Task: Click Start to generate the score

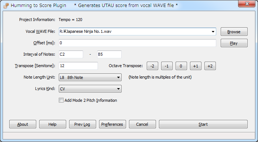Action: click(x=203, y=124)
